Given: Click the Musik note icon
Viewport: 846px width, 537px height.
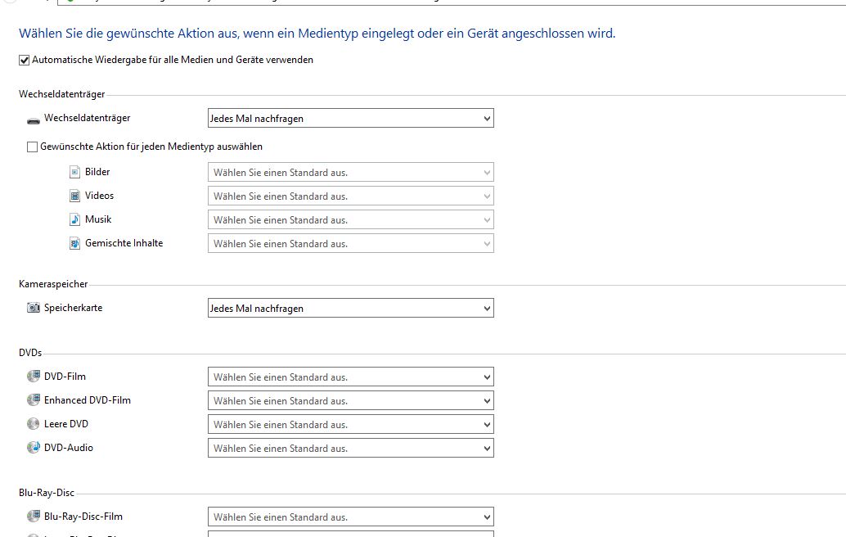Looking at the screenshot, I should (75, 219).
